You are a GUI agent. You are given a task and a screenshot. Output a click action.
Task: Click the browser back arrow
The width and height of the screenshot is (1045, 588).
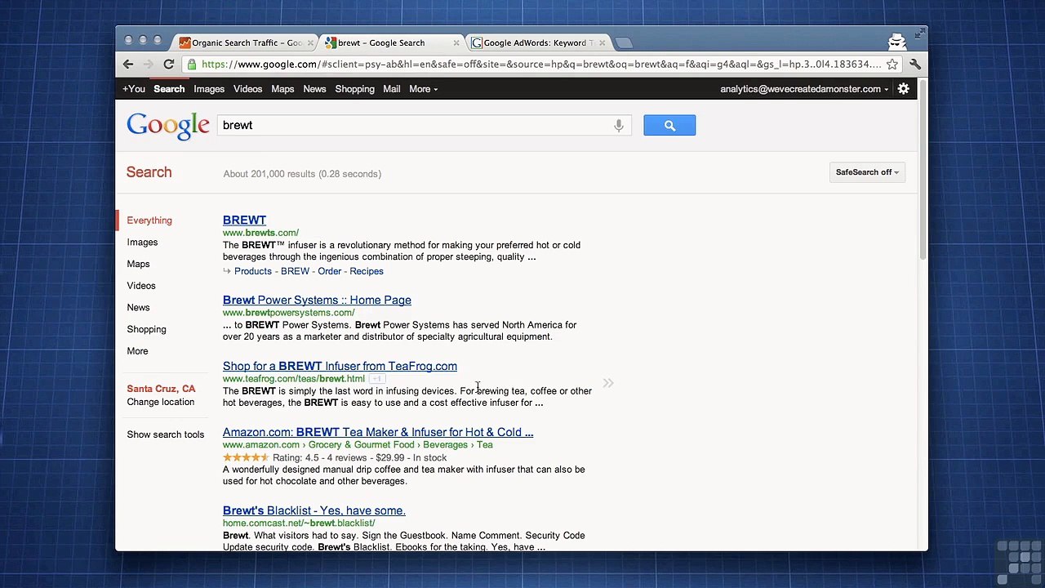tap(128, 65)
